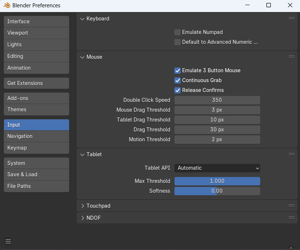Click the Motion Threshold field
300x250 pixels.
click(x=217, y=139)
